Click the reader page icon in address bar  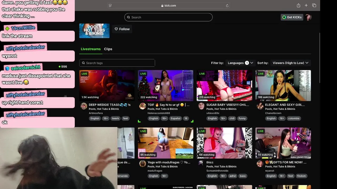pyautogui.click(x=110, y=6)
